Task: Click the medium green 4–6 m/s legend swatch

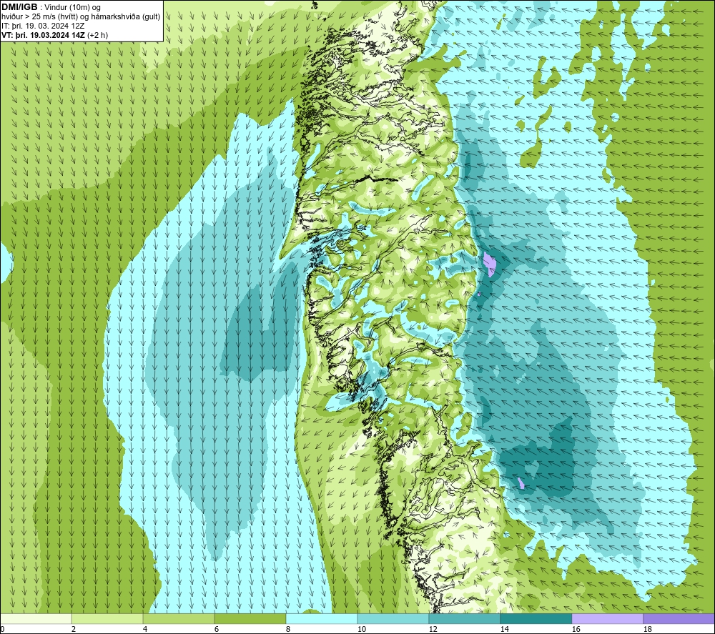Action: (x=179, y=618)
